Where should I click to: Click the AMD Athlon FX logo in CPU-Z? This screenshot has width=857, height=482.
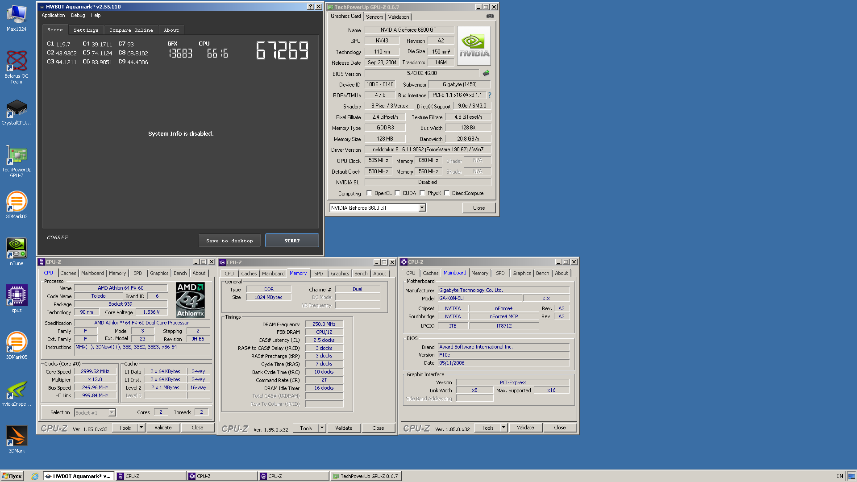click(191, 299)
